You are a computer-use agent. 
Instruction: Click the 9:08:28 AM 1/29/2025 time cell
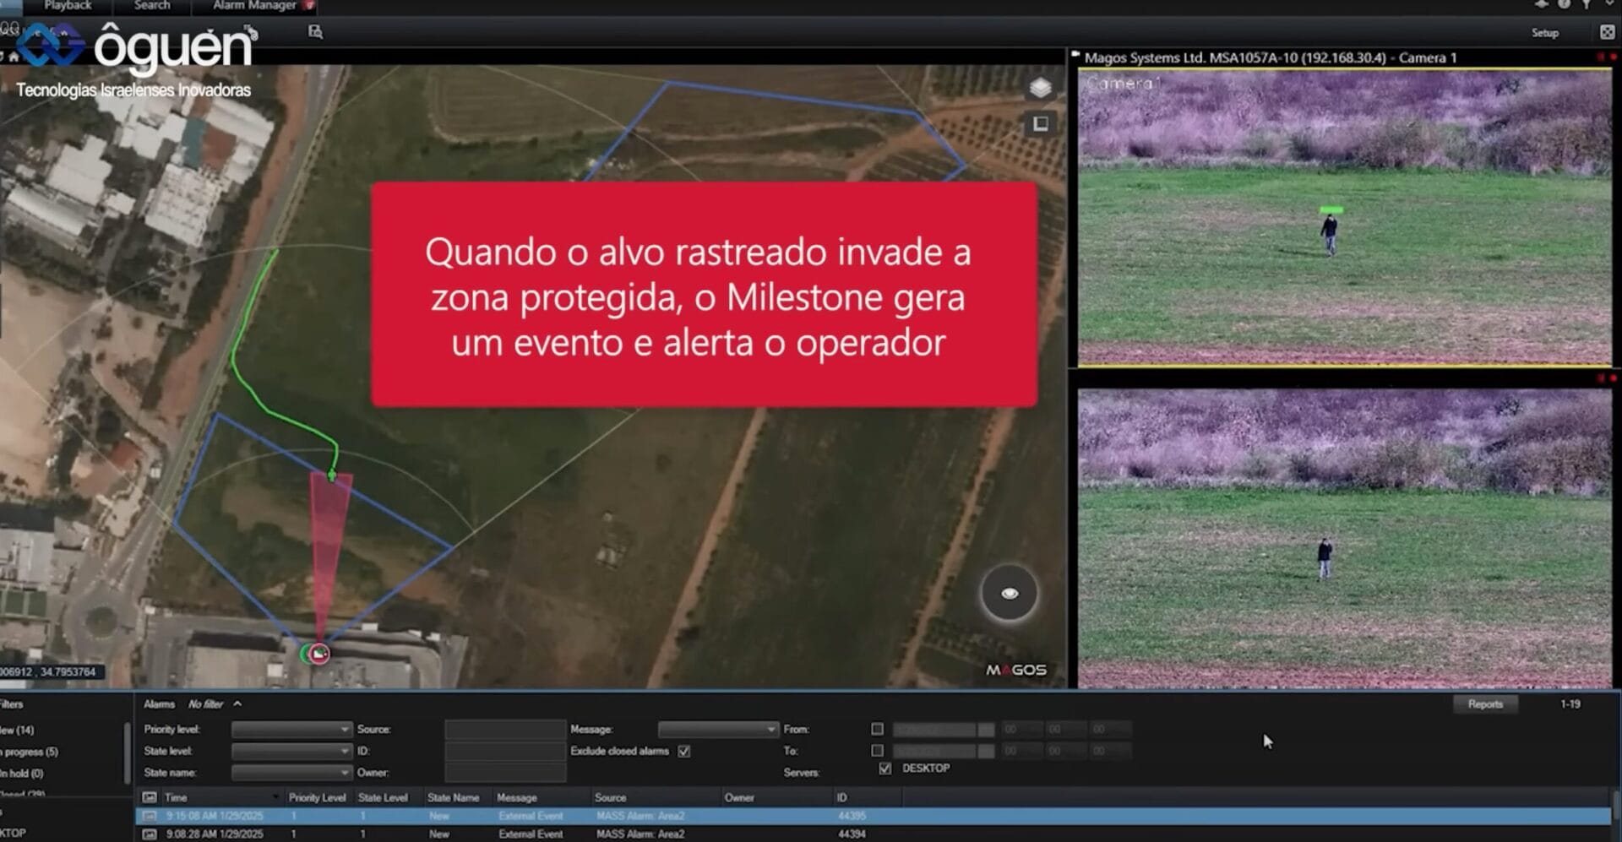(215, 834)
